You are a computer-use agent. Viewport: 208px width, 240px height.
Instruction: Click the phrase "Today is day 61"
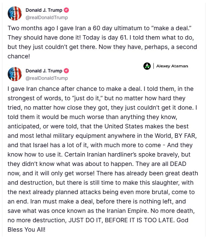[105, 38]
